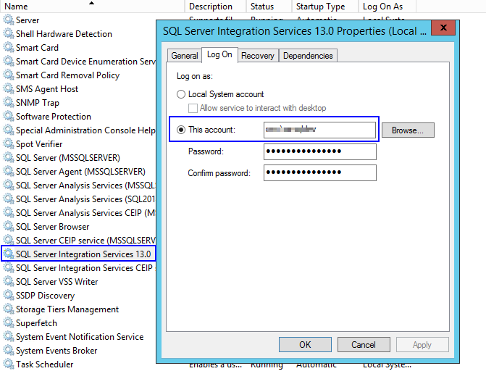486x371 pixels.
Task: Select the SQL Server VSS Writer row
Action: pos(79,282)
